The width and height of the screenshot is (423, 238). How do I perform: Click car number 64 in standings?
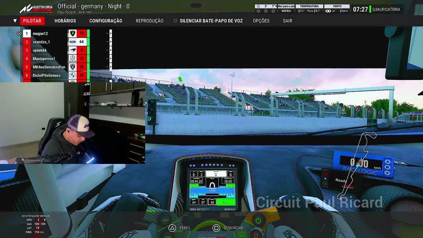pyautogui.click(x=82, y=42)
